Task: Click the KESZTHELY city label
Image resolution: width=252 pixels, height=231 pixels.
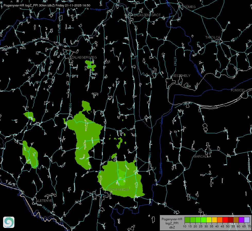Action: coord(181,75)
